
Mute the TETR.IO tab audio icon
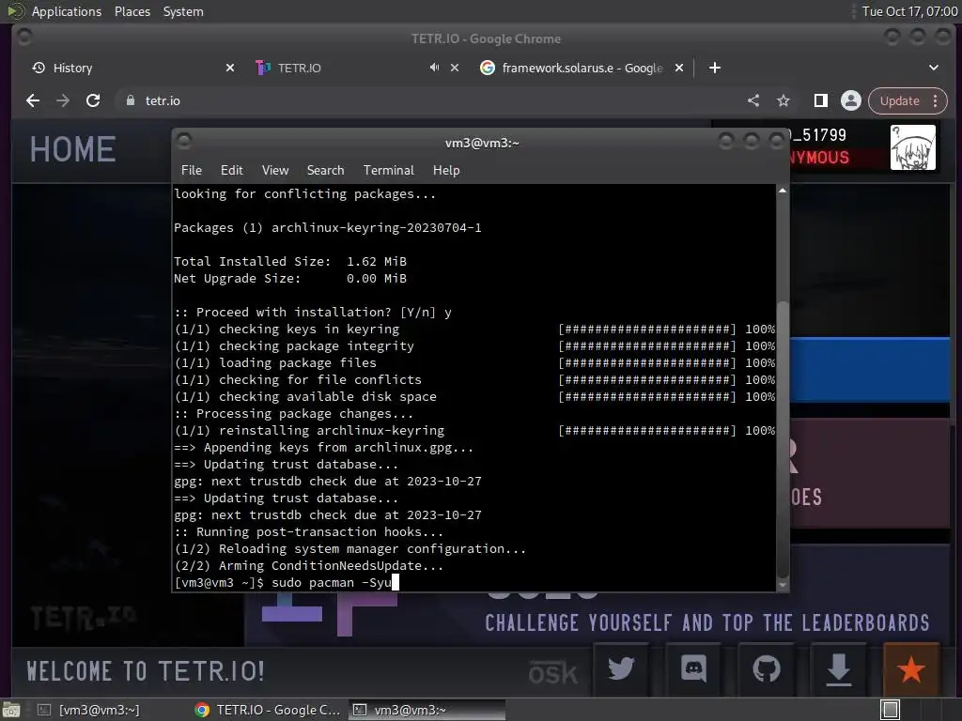click(434, 68)
